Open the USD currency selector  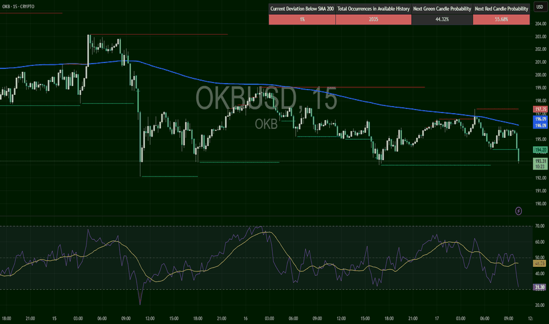tap(539, 8)
